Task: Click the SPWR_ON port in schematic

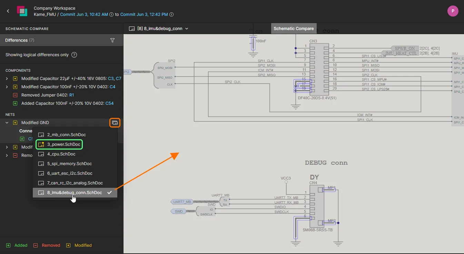Action: point(404,48)
